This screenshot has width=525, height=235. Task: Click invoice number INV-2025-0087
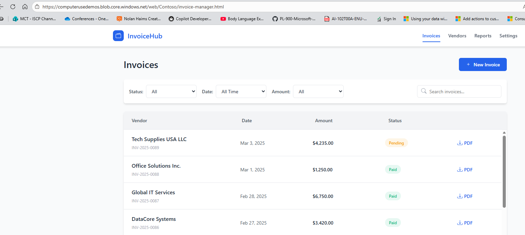pos(145,201)
